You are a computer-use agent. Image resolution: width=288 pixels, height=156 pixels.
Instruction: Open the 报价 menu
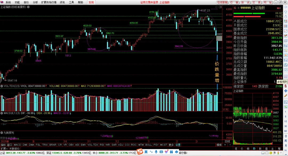click(26, 2)
